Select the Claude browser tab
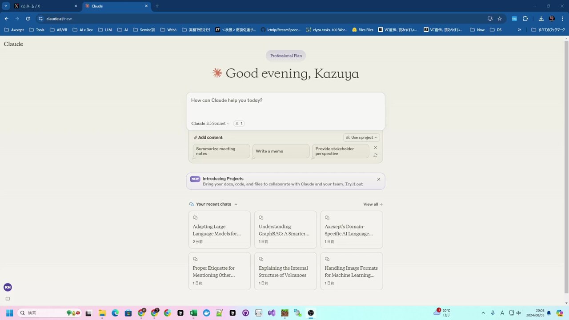The image size is (569, 320). tap(116, 6)
